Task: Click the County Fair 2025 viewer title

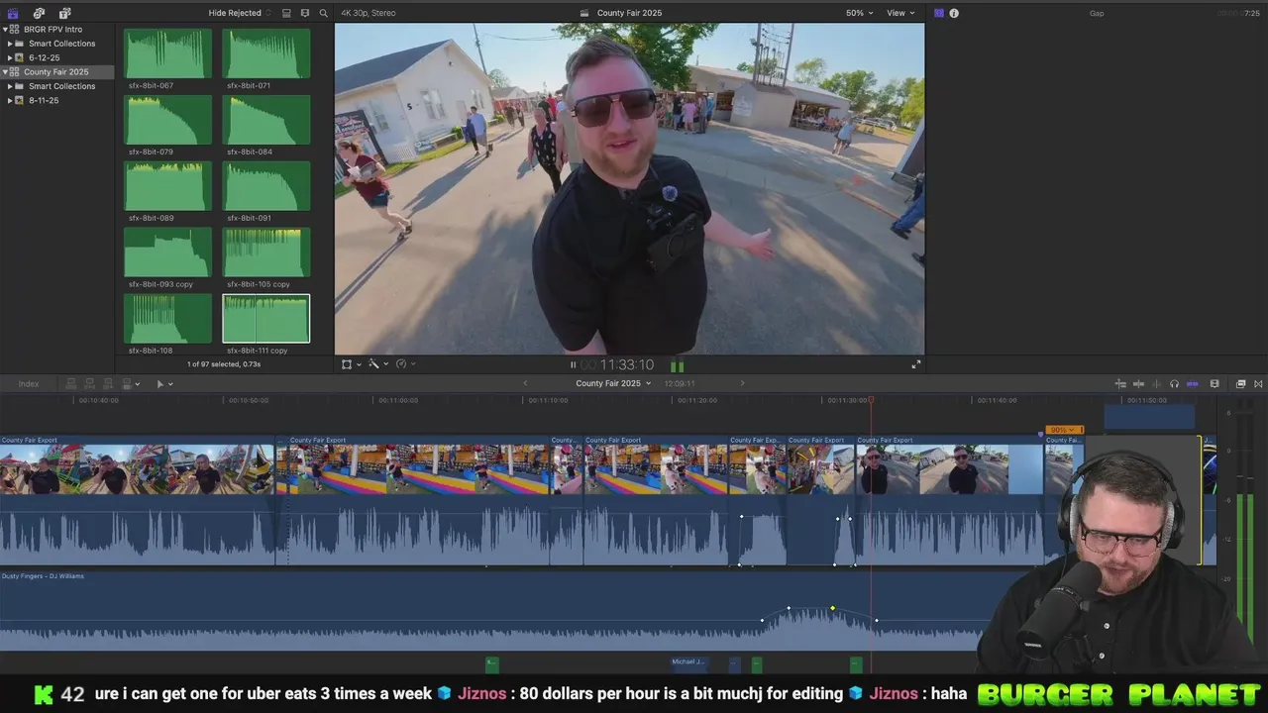Action: [629, 13]
